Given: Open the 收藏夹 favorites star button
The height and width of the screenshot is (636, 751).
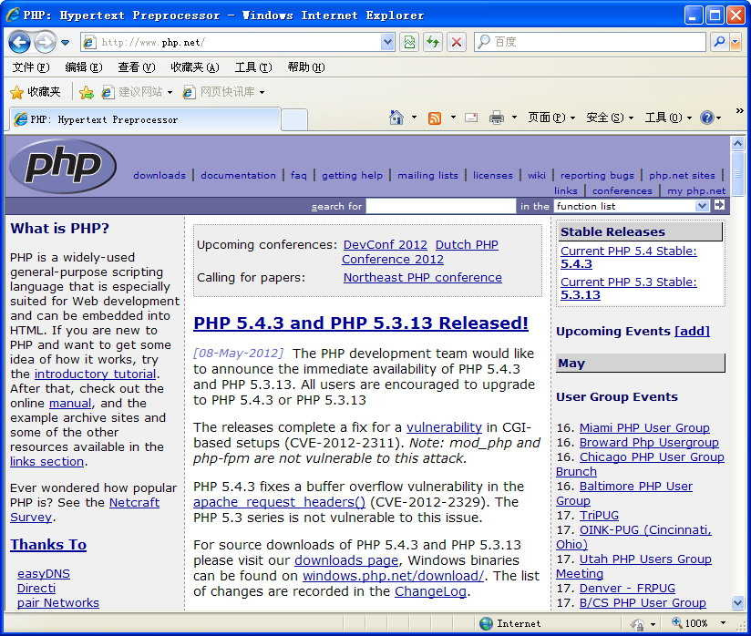Looking at the screenshot, I should click(x=36, y=92).
